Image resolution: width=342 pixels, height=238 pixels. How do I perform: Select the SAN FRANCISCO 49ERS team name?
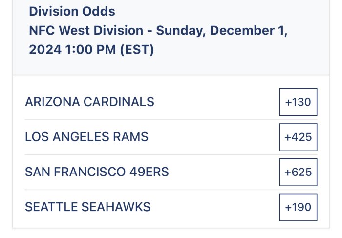tap(97, 172)
